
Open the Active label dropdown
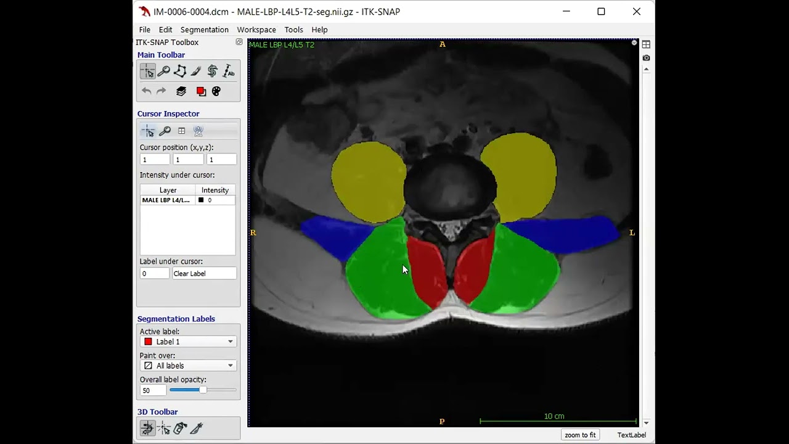click(189, 342)
